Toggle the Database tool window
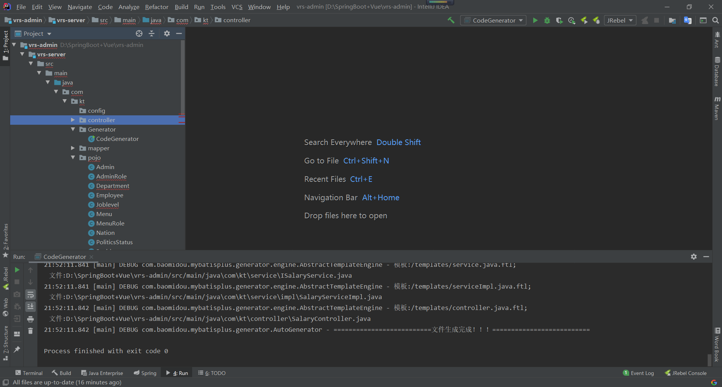This screenshot has height=387, width=722. pos(717,71)
